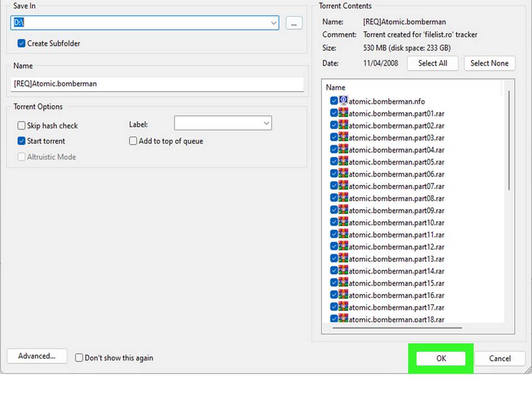Click the RAR icon for part02.rar
This screenshot has width=532, height=399.
[344, 125]
